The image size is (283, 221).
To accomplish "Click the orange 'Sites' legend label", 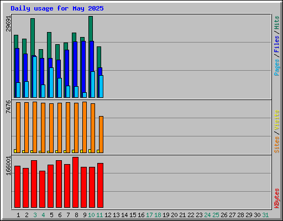I will pyautogui.click(x=277, y=145).
